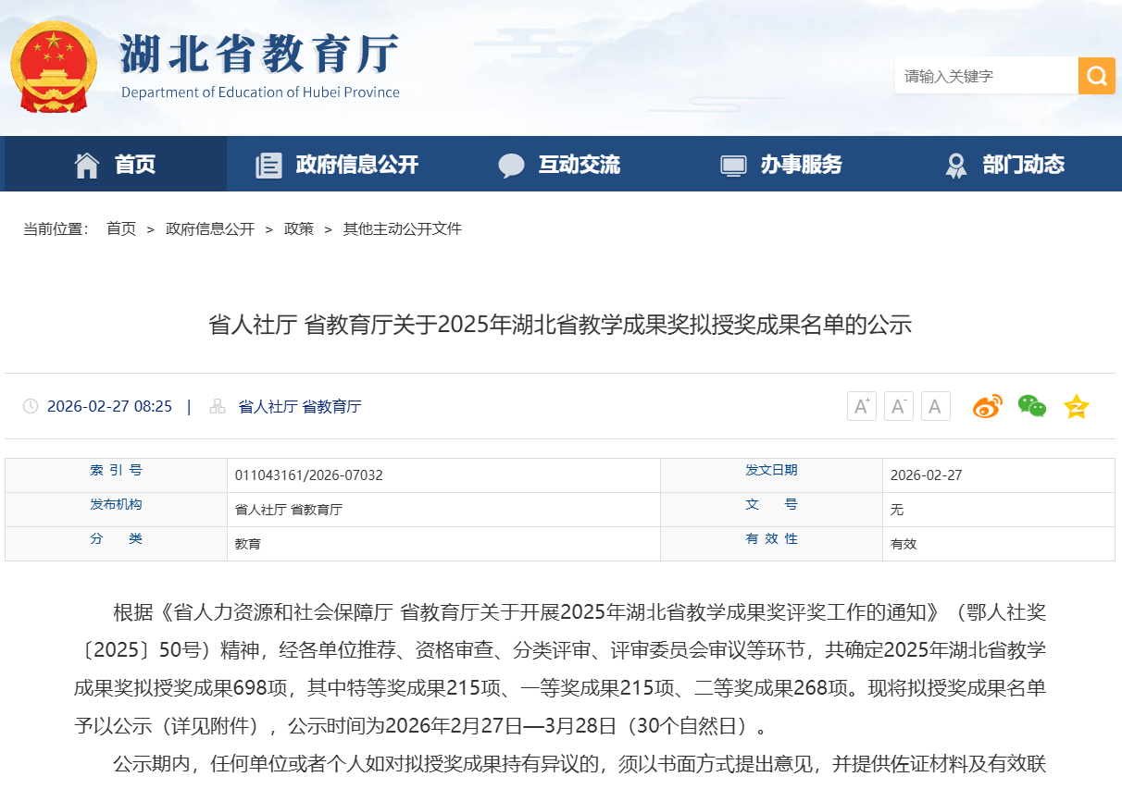Share to Qzone using the star icon
The height and width of the screenshot is (789, 1122).
coord(1077,406)
